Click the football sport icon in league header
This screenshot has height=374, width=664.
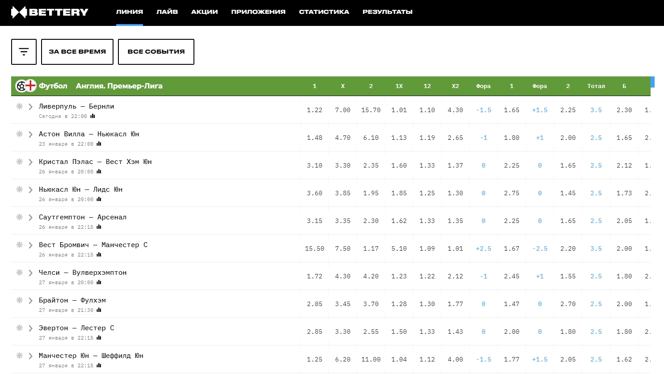(21, 86)
